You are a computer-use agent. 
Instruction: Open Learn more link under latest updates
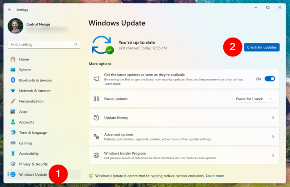point(112,84)
